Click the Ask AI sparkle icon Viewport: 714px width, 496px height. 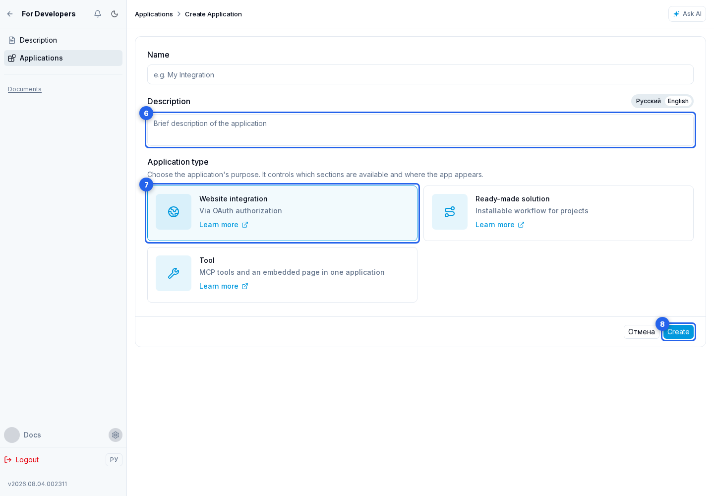(676, 14)
